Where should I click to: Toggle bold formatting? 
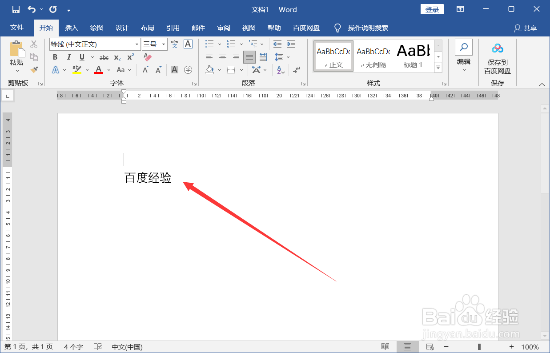click(55, 57)
